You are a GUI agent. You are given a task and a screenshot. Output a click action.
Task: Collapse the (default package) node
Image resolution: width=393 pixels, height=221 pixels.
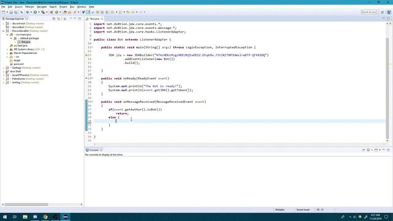tap(11, 38)
